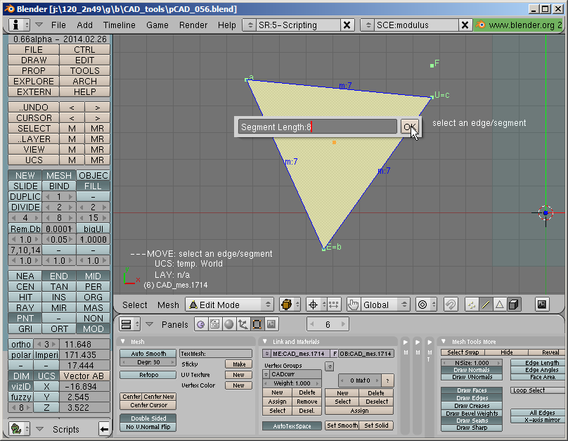The height and width of the screenshot is (441, 568).
Task: Click the manipulator hand icon
Action: pyautogui.click(x=354, y=305)
